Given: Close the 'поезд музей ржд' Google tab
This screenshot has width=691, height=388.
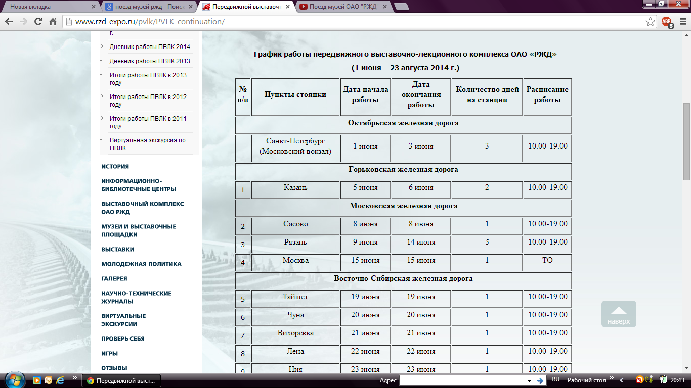Looking at the screenshot, I should tap(190, 7).
